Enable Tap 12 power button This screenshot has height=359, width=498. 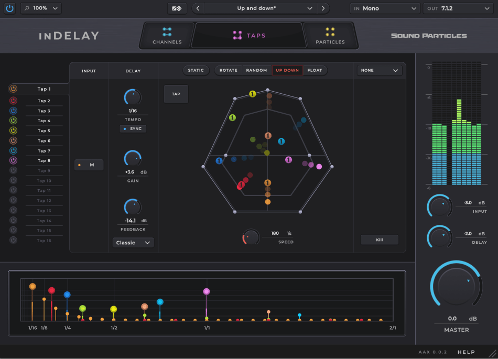tap(13, 200)
